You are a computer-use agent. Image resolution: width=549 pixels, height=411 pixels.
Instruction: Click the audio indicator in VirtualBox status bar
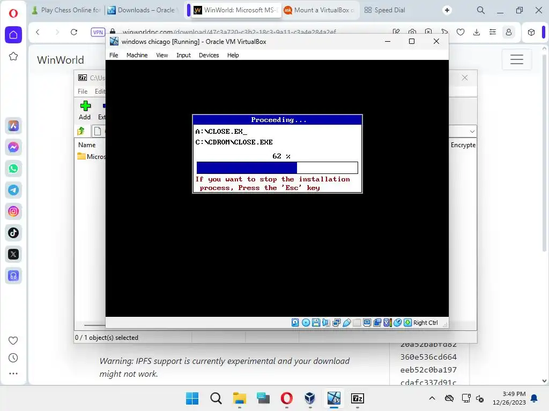click(x=326, y=323)
